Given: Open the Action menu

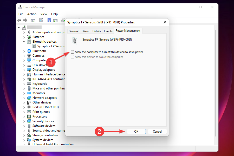Looking at the screenshot, I should click(x=32, y=14).
